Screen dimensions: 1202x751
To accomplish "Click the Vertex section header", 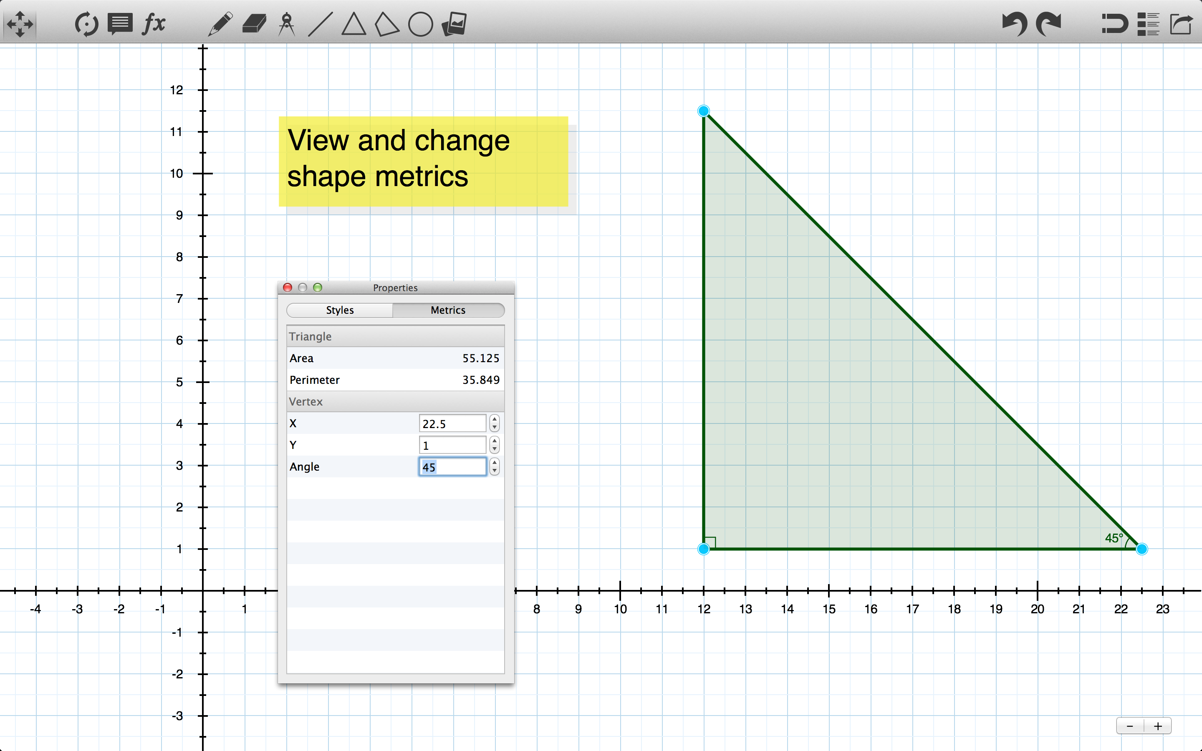I will [x=395, y=401].
